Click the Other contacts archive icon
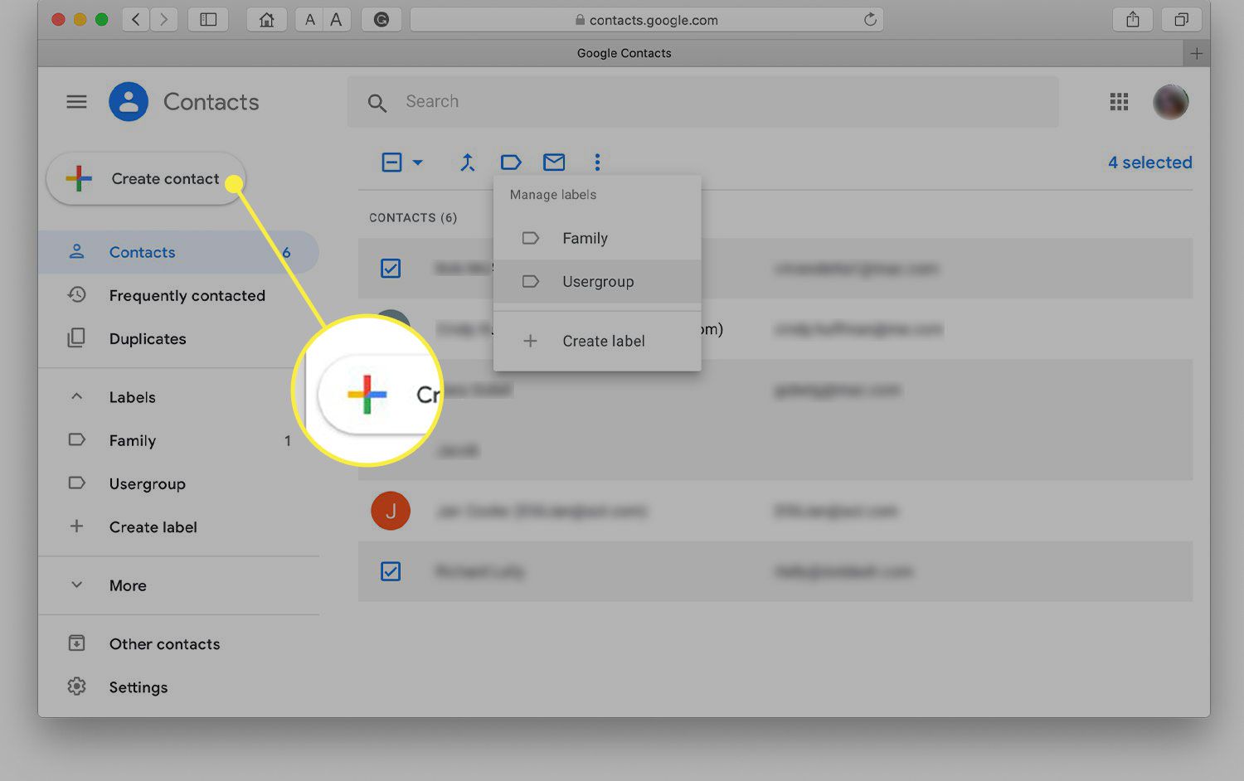 click(x=76, y=643)
